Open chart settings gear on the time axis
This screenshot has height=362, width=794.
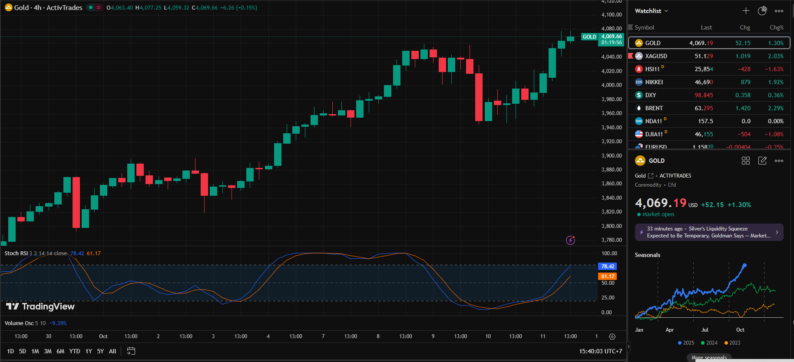point(612,336)
